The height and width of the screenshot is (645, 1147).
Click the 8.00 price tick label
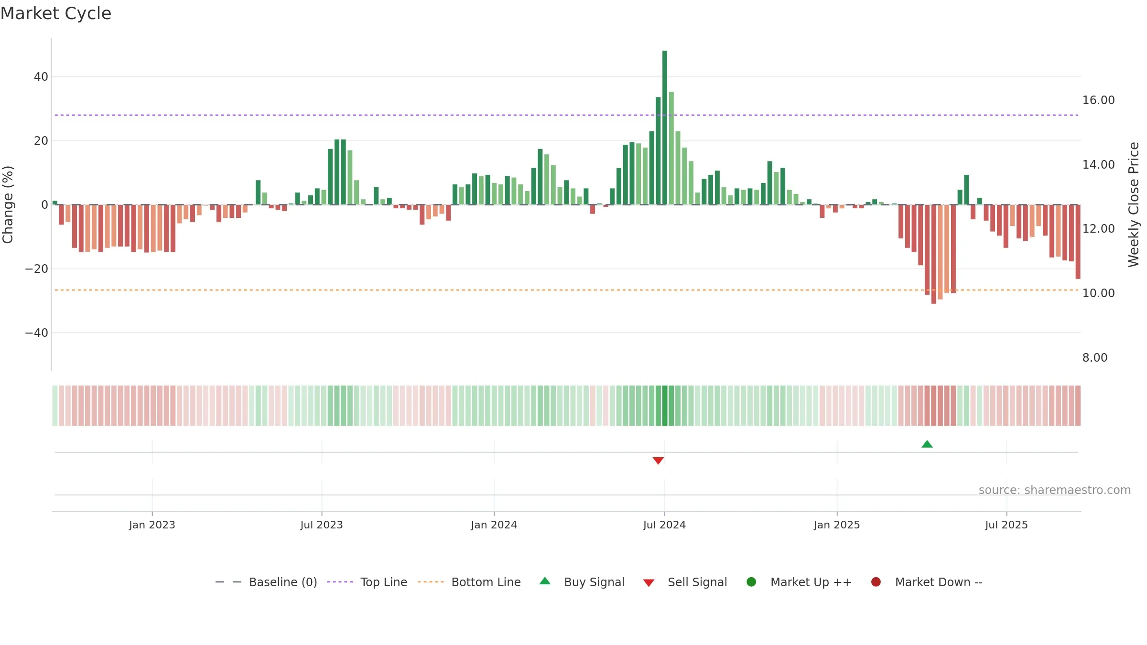(x=1094, y=358)
